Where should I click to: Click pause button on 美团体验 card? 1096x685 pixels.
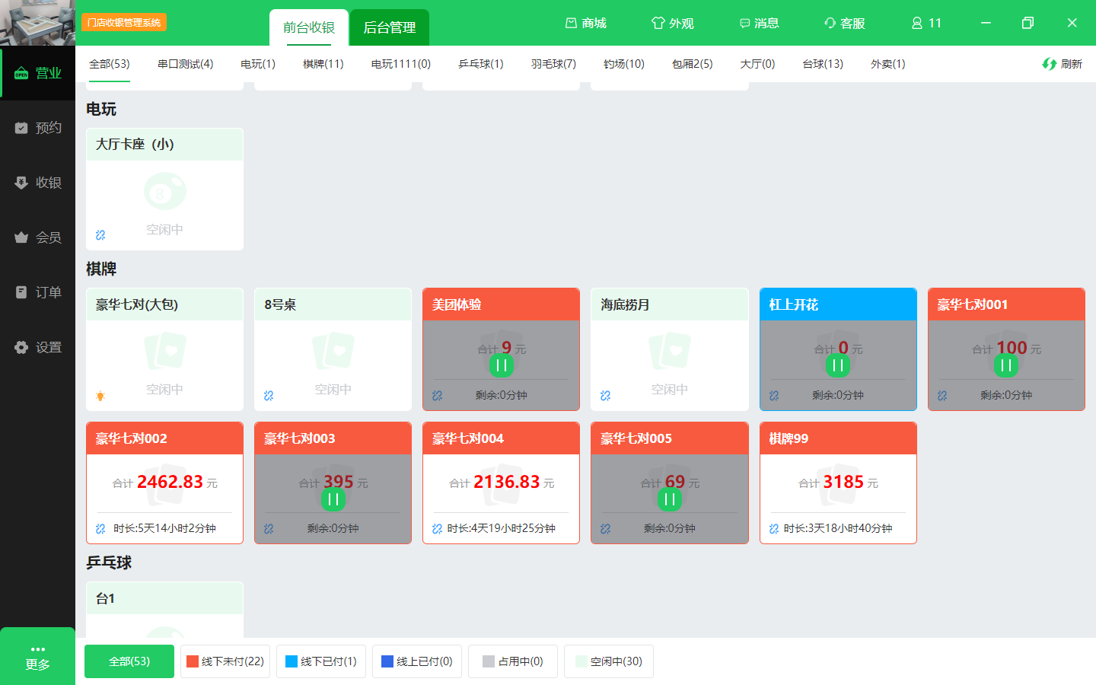point(502,365)
